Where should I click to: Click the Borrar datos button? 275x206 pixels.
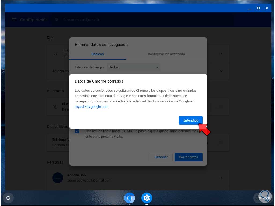(x=189, y=157)
